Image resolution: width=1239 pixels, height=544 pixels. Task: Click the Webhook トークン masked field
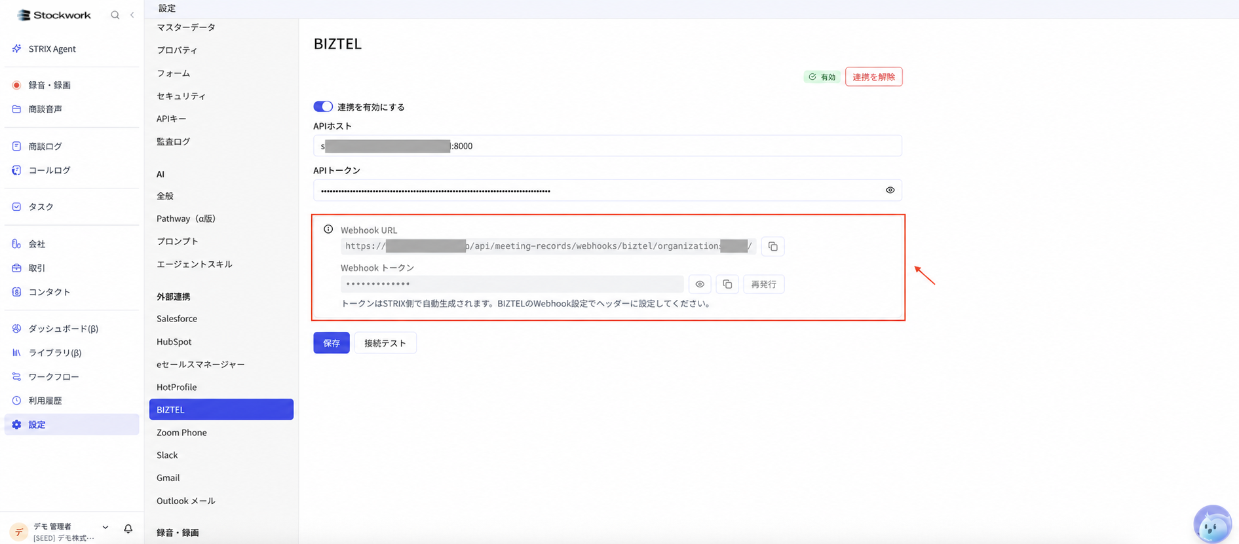click(512, 284)
